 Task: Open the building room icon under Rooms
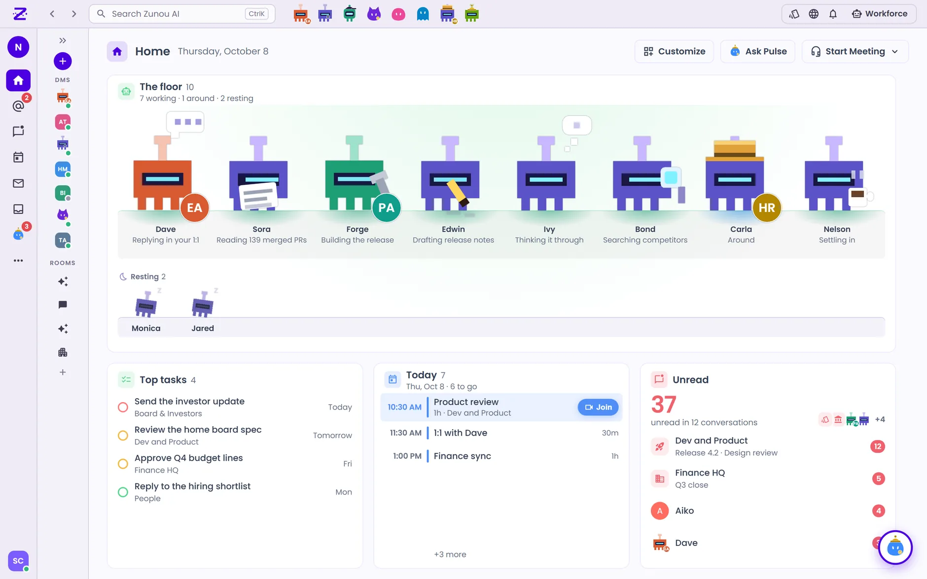(x=63, y=352)
